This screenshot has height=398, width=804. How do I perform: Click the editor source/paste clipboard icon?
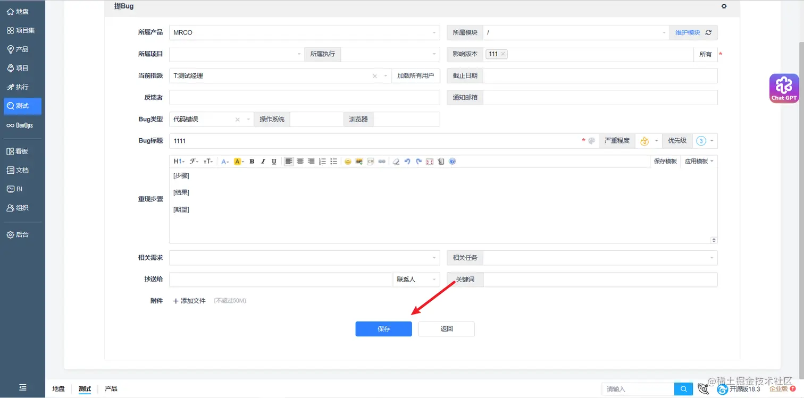(441, 162)
